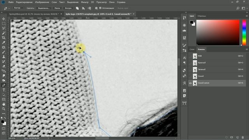
Task: Toggle the Auto Add/Delete checkbox in options bar
Action: coord(100,8)
